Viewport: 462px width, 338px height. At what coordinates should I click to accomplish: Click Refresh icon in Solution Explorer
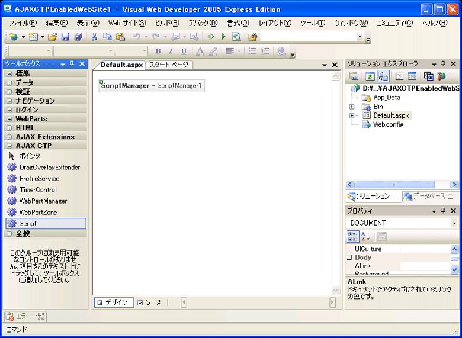[370, 76]
